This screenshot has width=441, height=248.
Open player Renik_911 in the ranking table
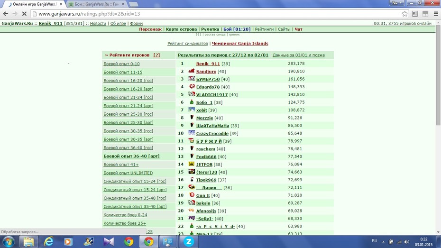pos(208,64)
